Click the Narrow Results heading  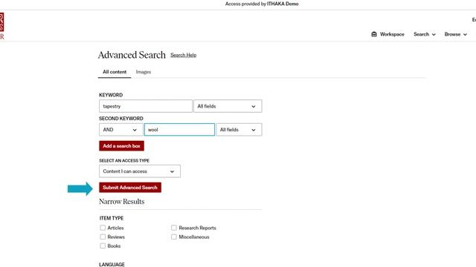(122, 202)
